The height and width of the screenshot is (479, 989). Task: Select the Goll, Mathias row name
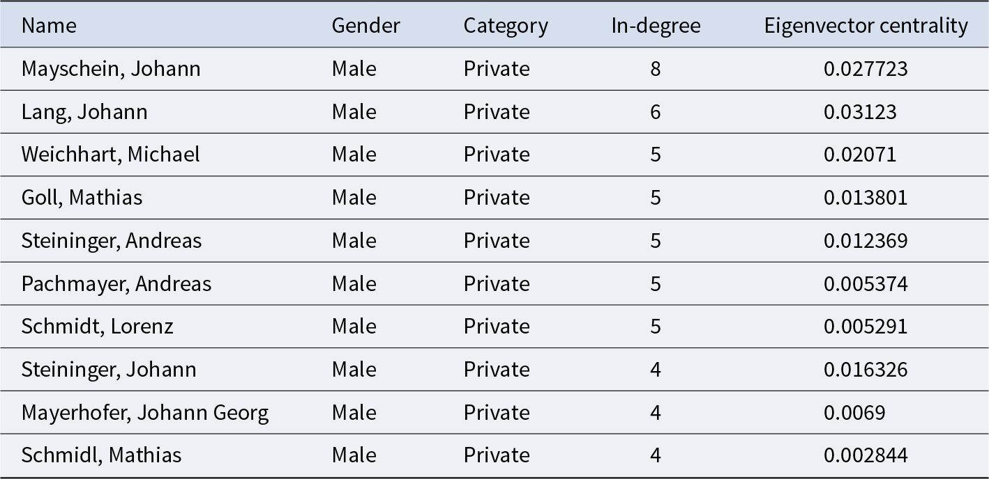tap(82, 198)
